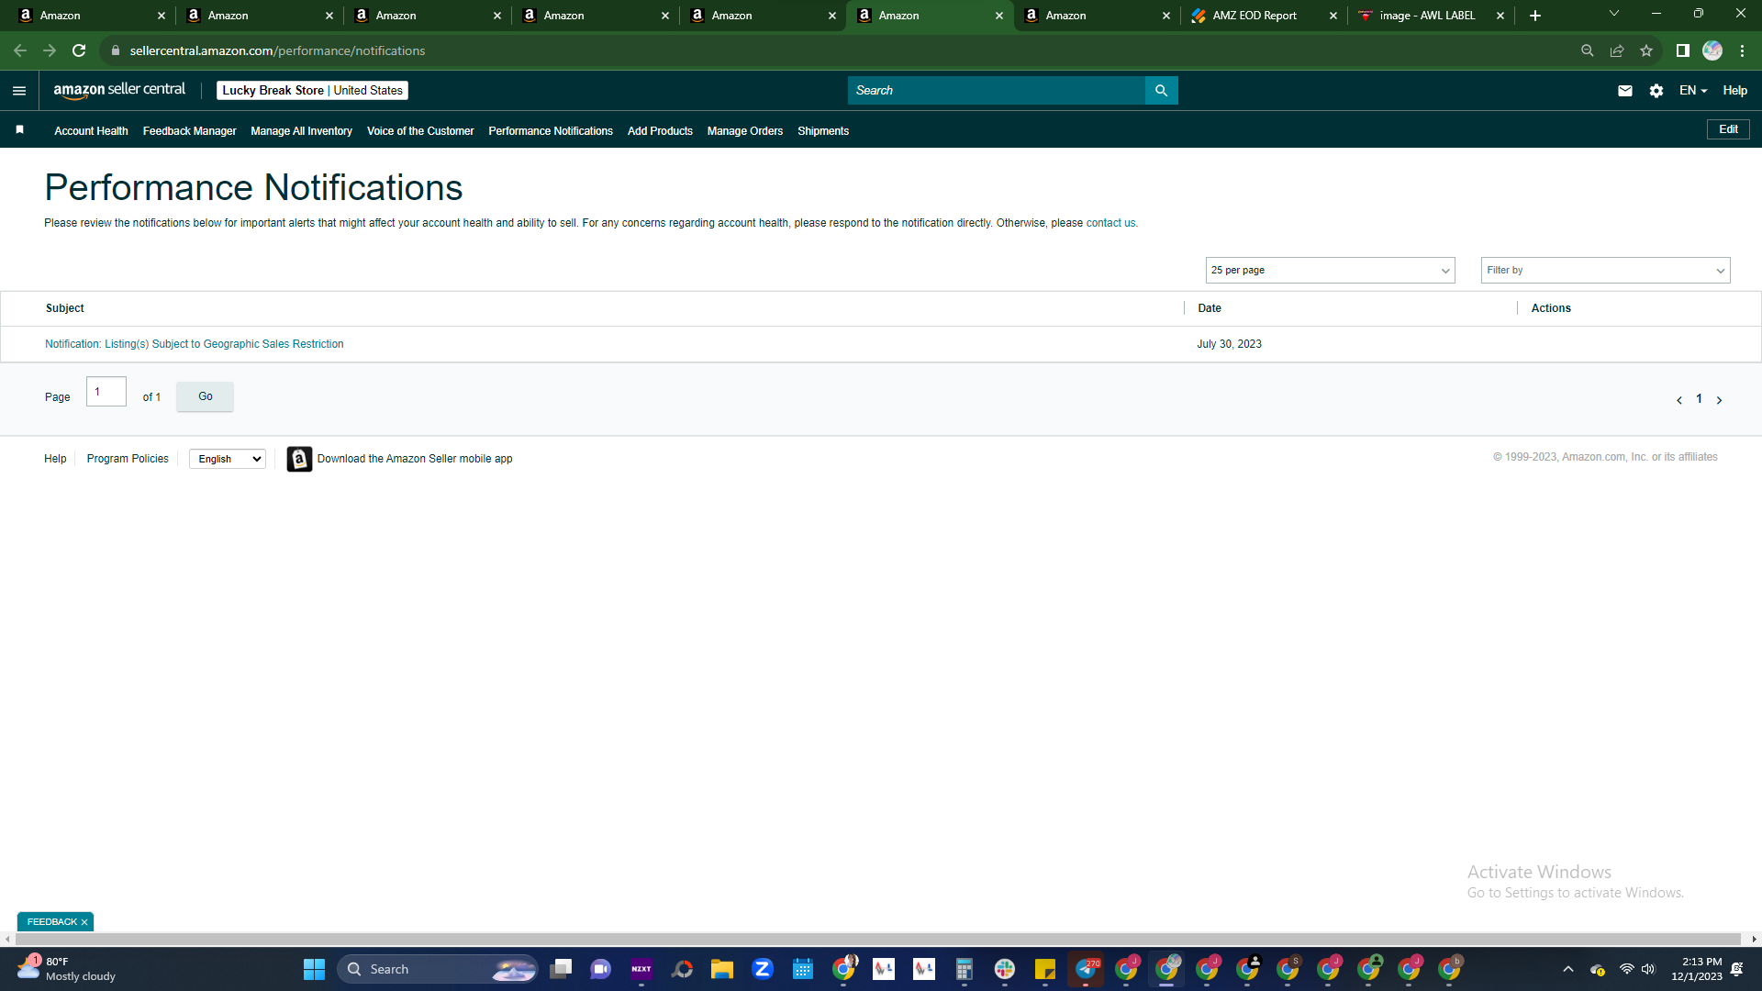Reload the page in browser
Viewport: 1762px width, 991px height.
pyautogui.click(x=79, y=50)
